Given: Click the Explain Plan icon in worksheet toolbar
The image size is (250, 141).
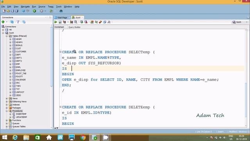Looking at the screenshot, I should [x=64, y=22].
